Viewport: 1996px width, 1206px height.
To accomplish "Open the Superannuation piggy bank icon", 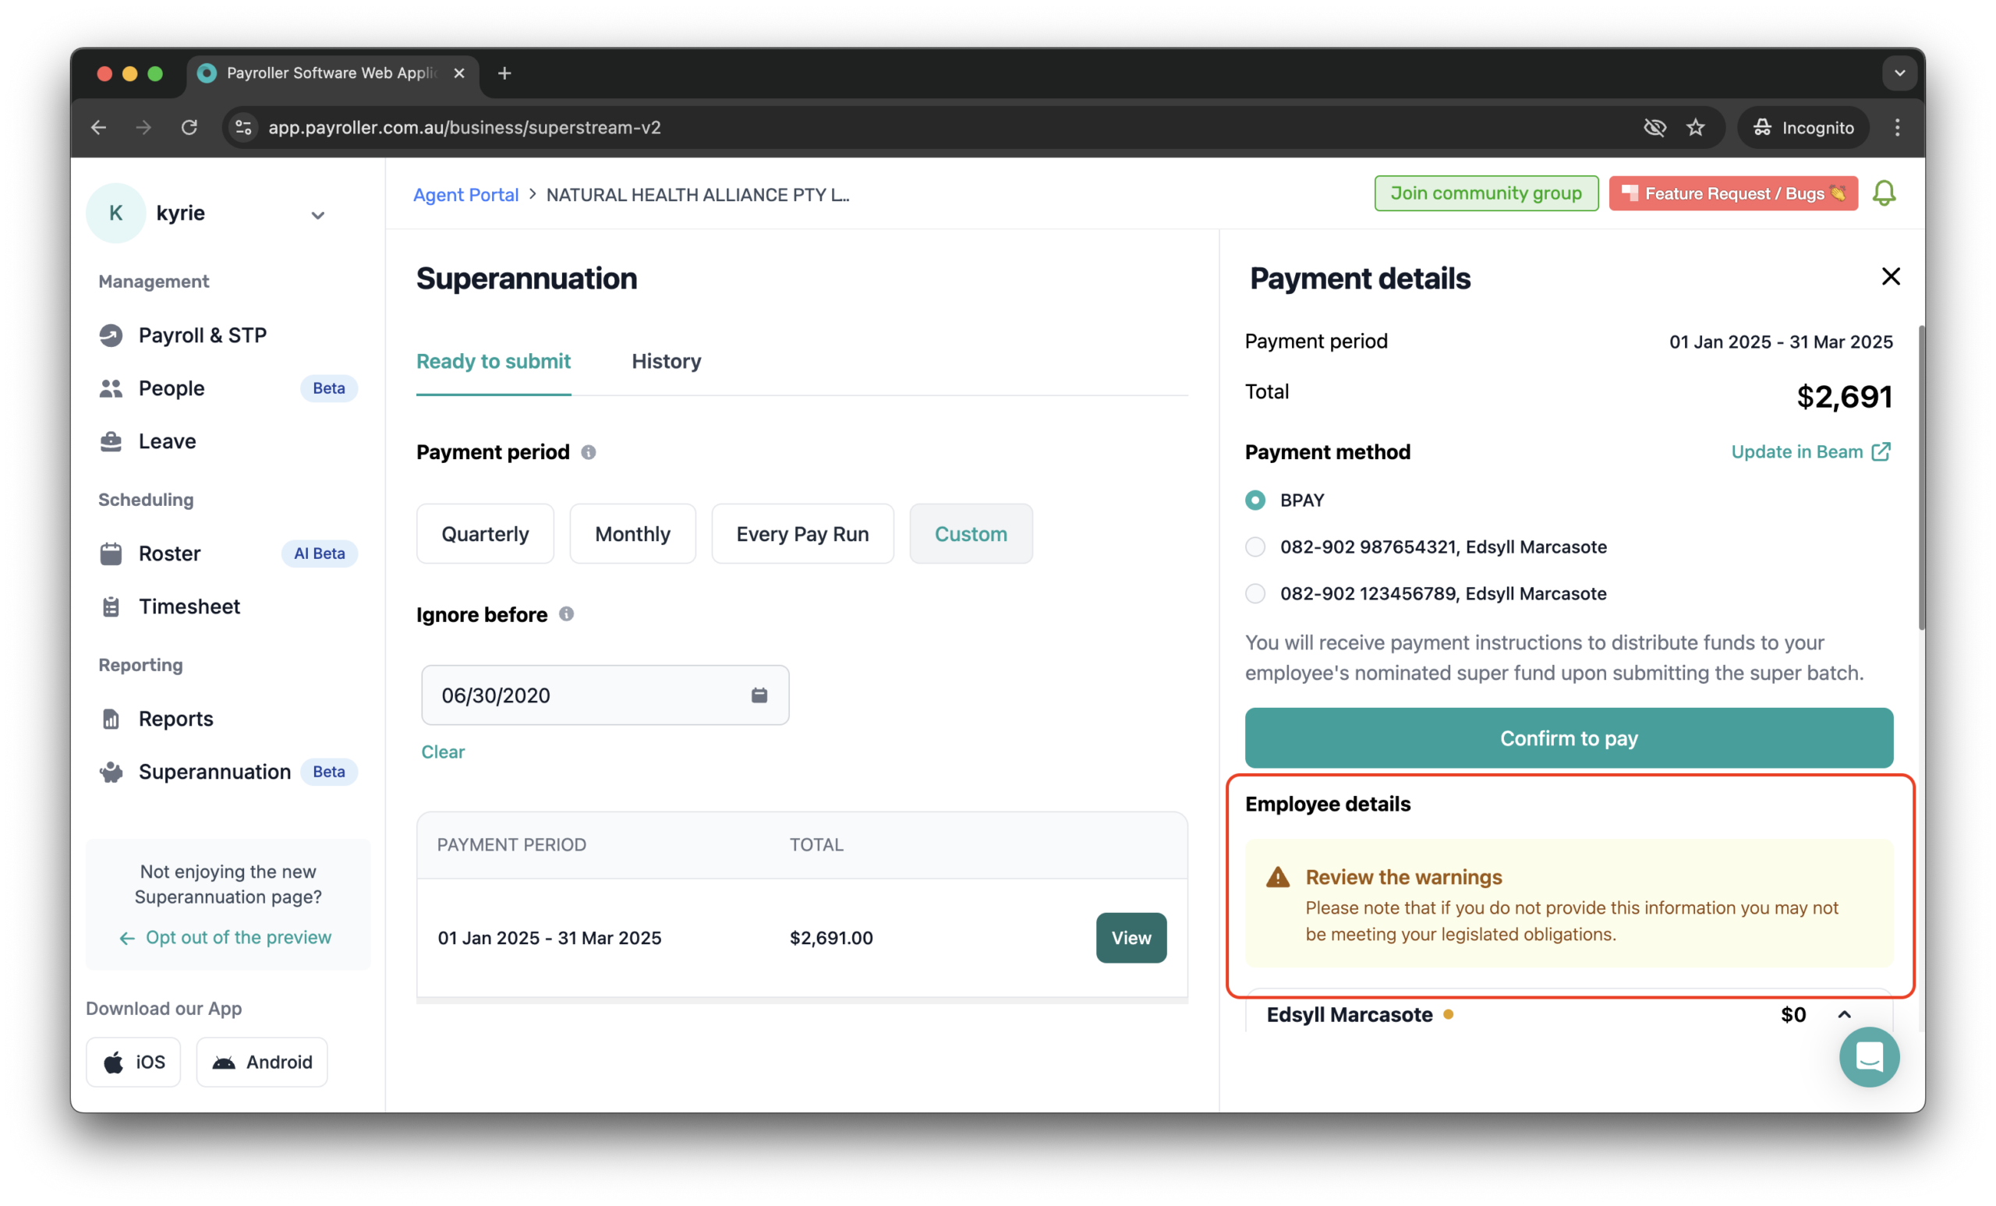I will click(x=111, y=772).
